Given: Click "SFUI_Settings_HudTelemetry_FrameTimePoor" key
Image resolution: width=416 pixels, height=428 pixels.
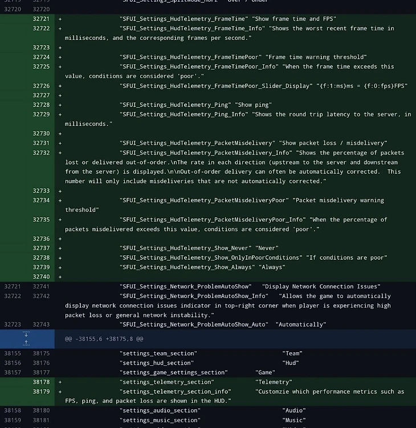Looking at the screenshot, I should [x=190, y=57].
